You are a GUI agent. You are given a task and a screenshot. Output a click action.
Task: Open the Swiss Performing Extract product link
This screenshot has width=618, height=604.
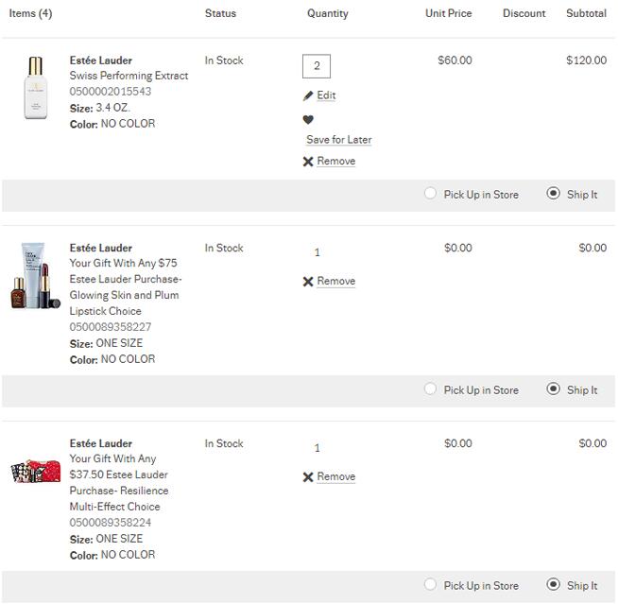pyautogui.click(x=129, y=76)
